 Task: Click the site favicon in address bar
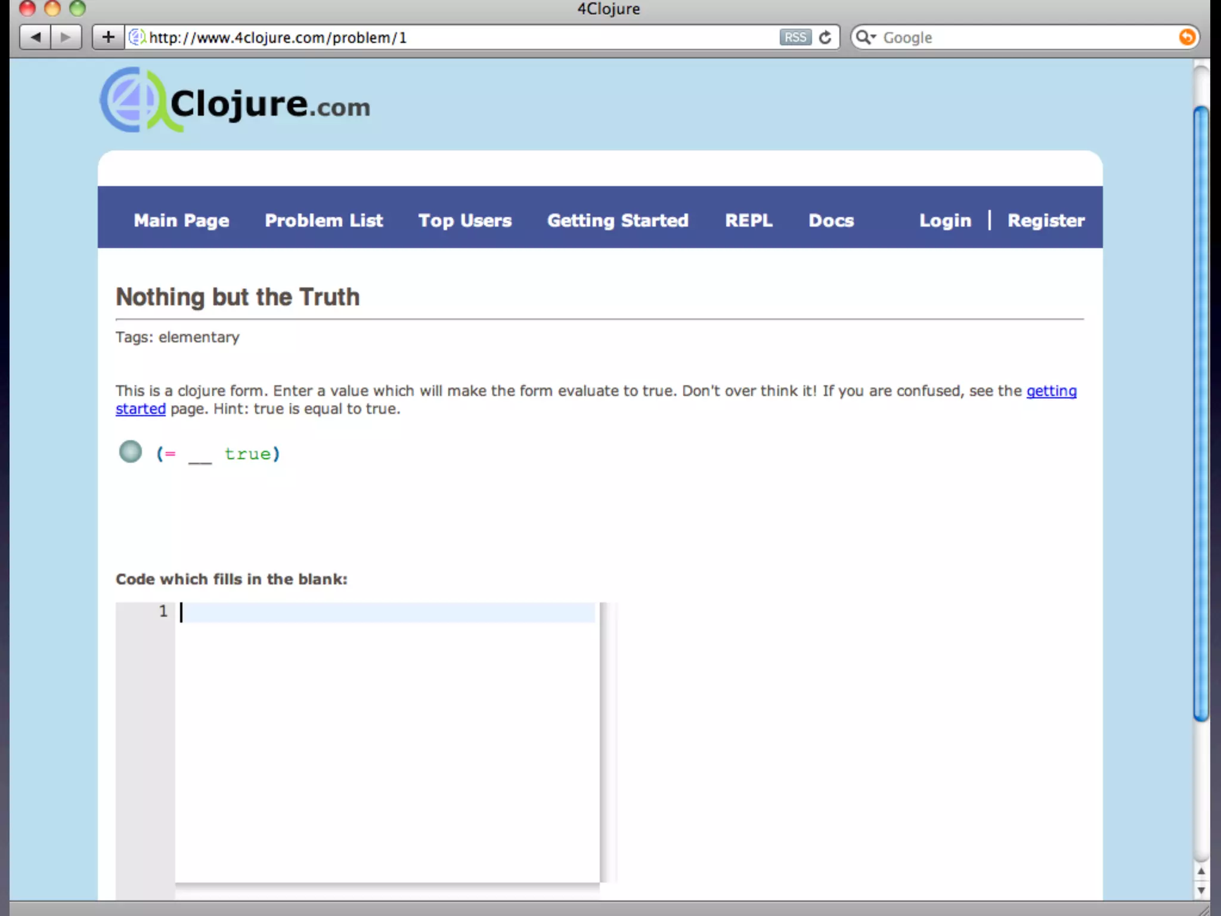137,37
